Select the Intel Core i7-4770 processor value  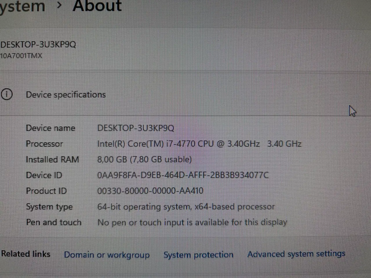pyautogui.click(x=199, y=144)
